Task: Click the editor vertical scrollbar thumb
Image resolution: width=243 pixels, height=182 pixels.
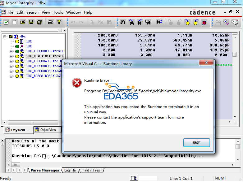Action: pos(235,54)
